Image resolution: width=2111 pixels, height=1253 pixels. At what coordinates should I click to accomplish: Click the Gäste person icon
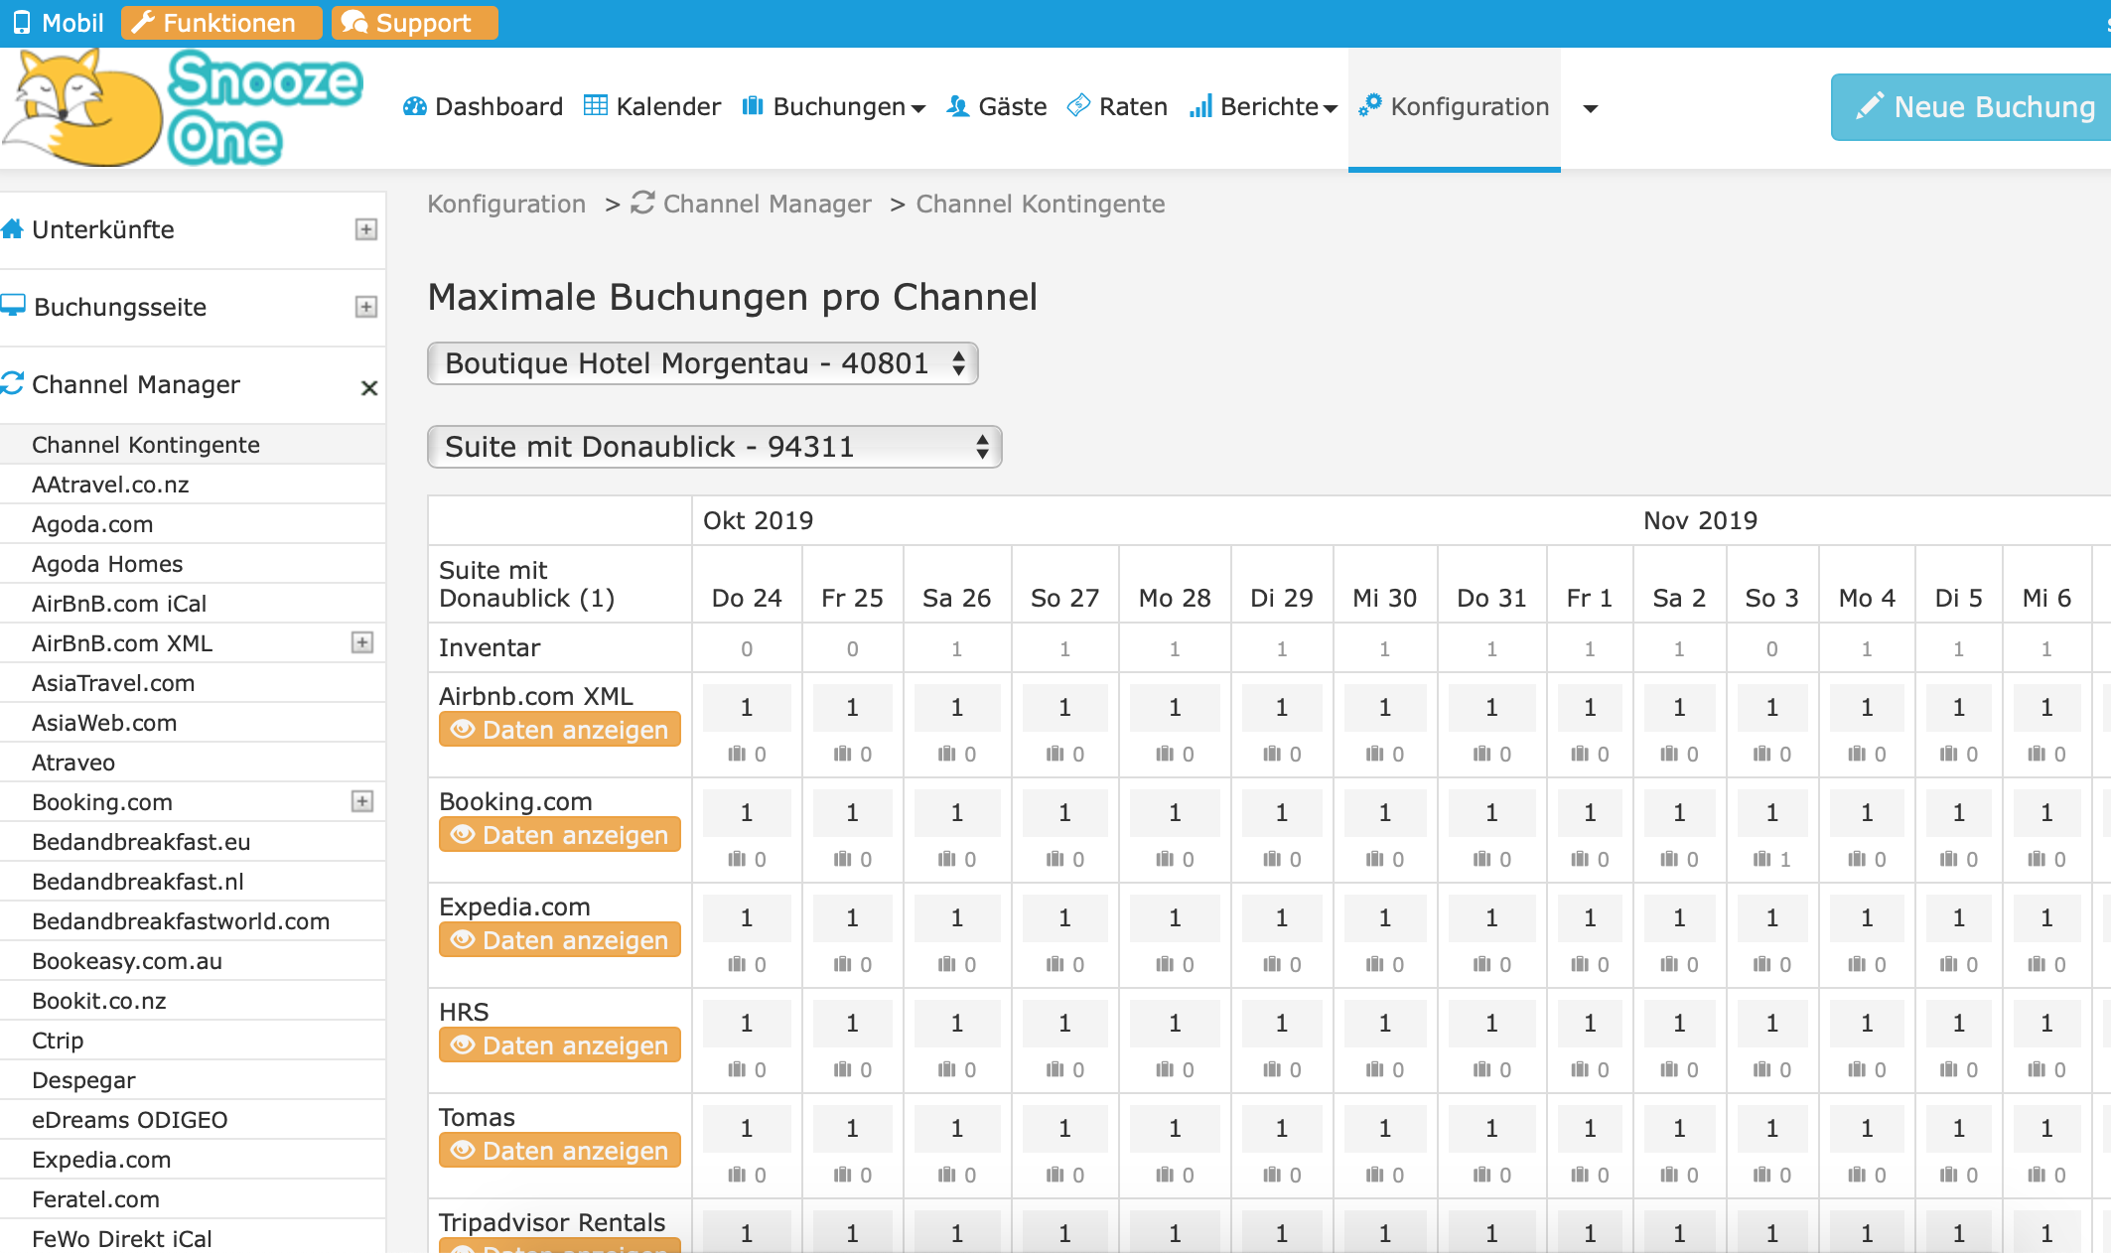(957, 106)
